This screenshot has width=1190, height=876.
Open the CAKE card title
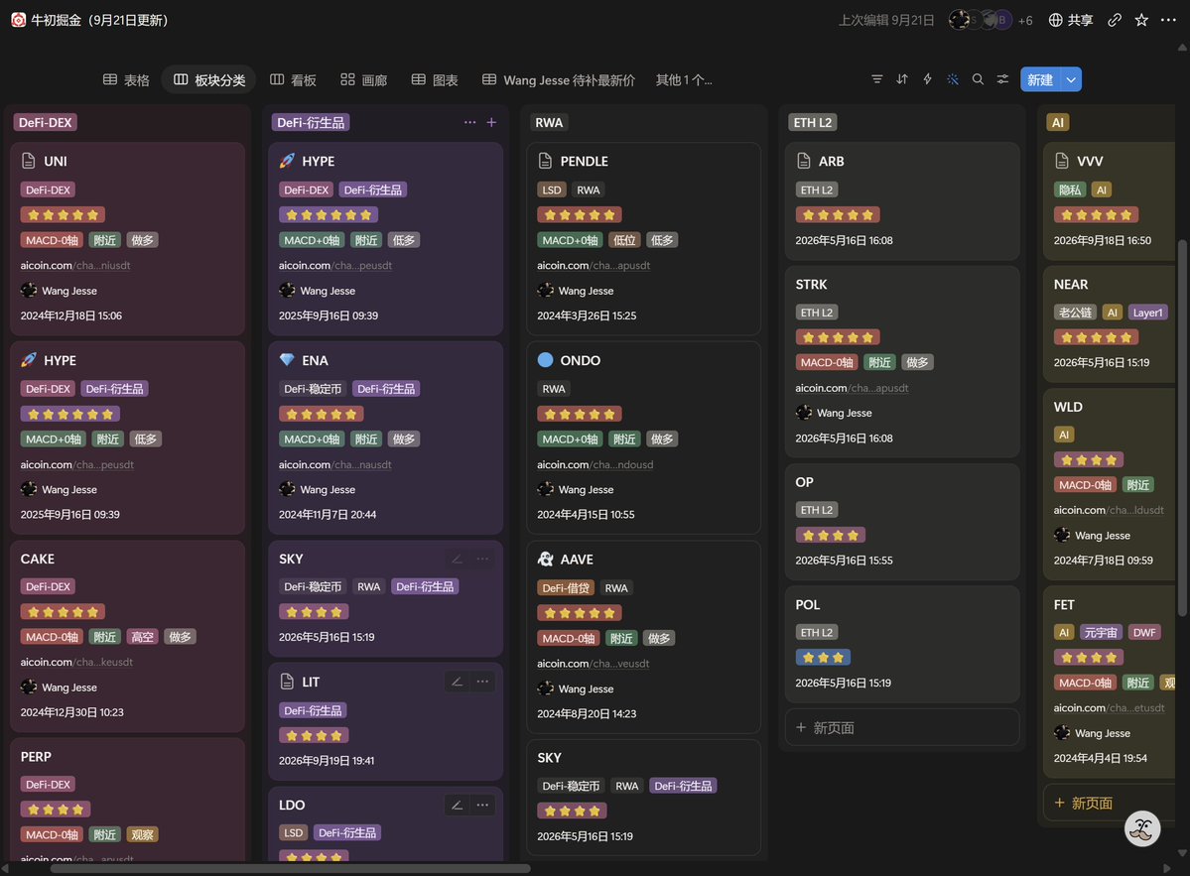tap(37, 559)
